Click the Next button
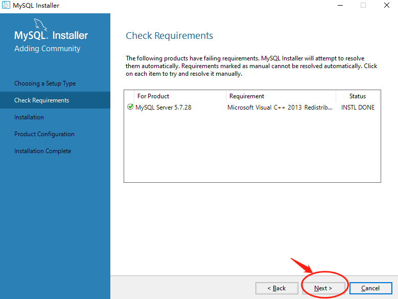Image resolution: width=398 pixels, height=299 pixels. pos(323,288)
